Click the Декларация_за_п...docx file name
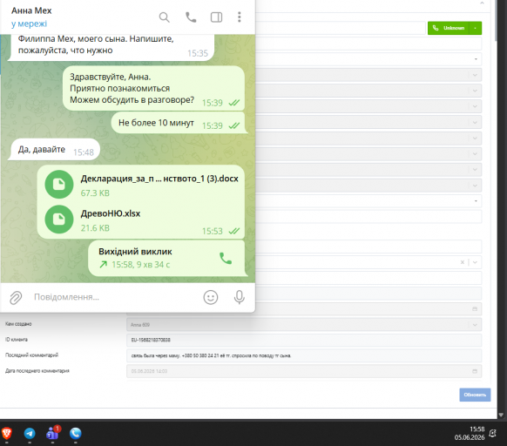507x446 pixels. [159, 179]
